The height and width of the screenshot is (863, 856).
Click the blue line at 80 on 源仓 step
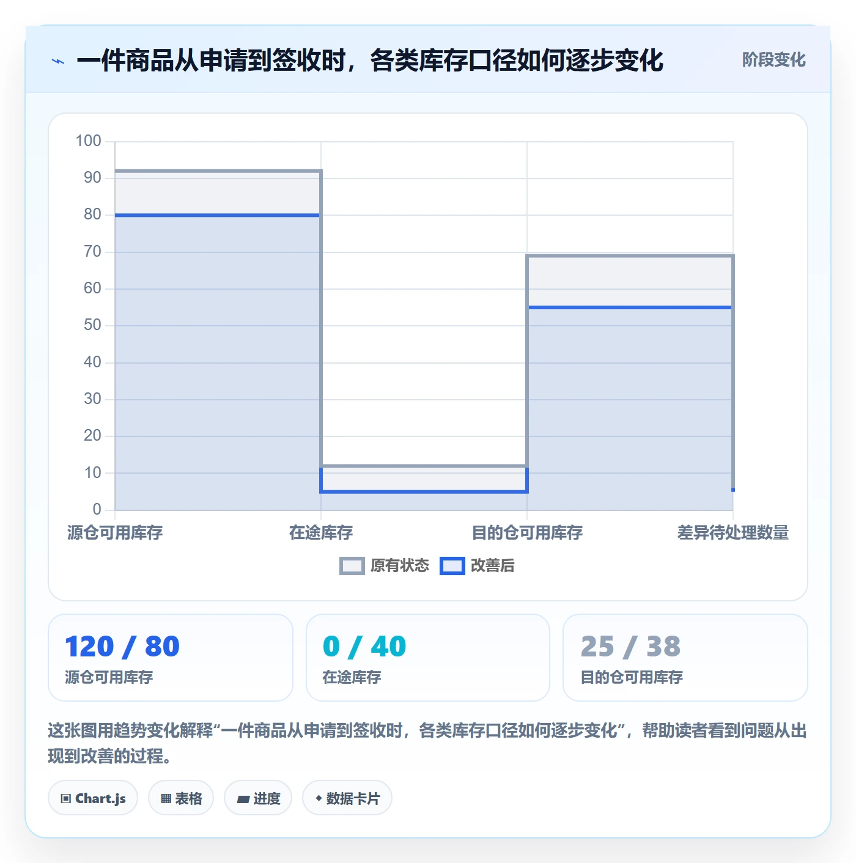[218, 215]
